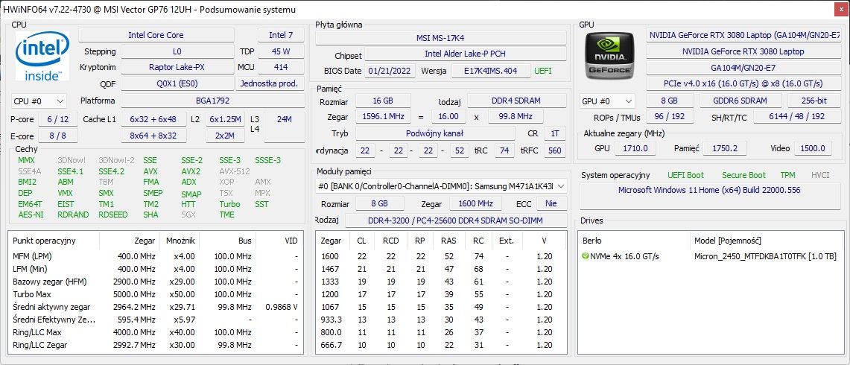Open the CPU #0 selector dropdown

point(39,101)
